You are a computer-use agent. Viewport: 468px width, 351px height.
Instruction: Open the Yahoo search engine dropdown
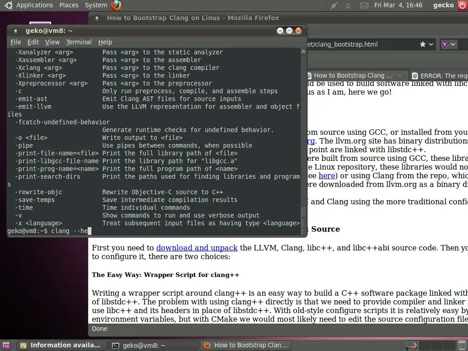point(448,44)
